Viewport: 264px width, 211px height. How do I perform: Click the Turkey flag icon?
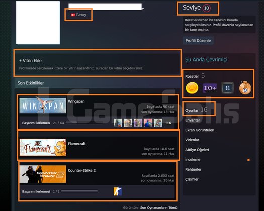point(73,15)
